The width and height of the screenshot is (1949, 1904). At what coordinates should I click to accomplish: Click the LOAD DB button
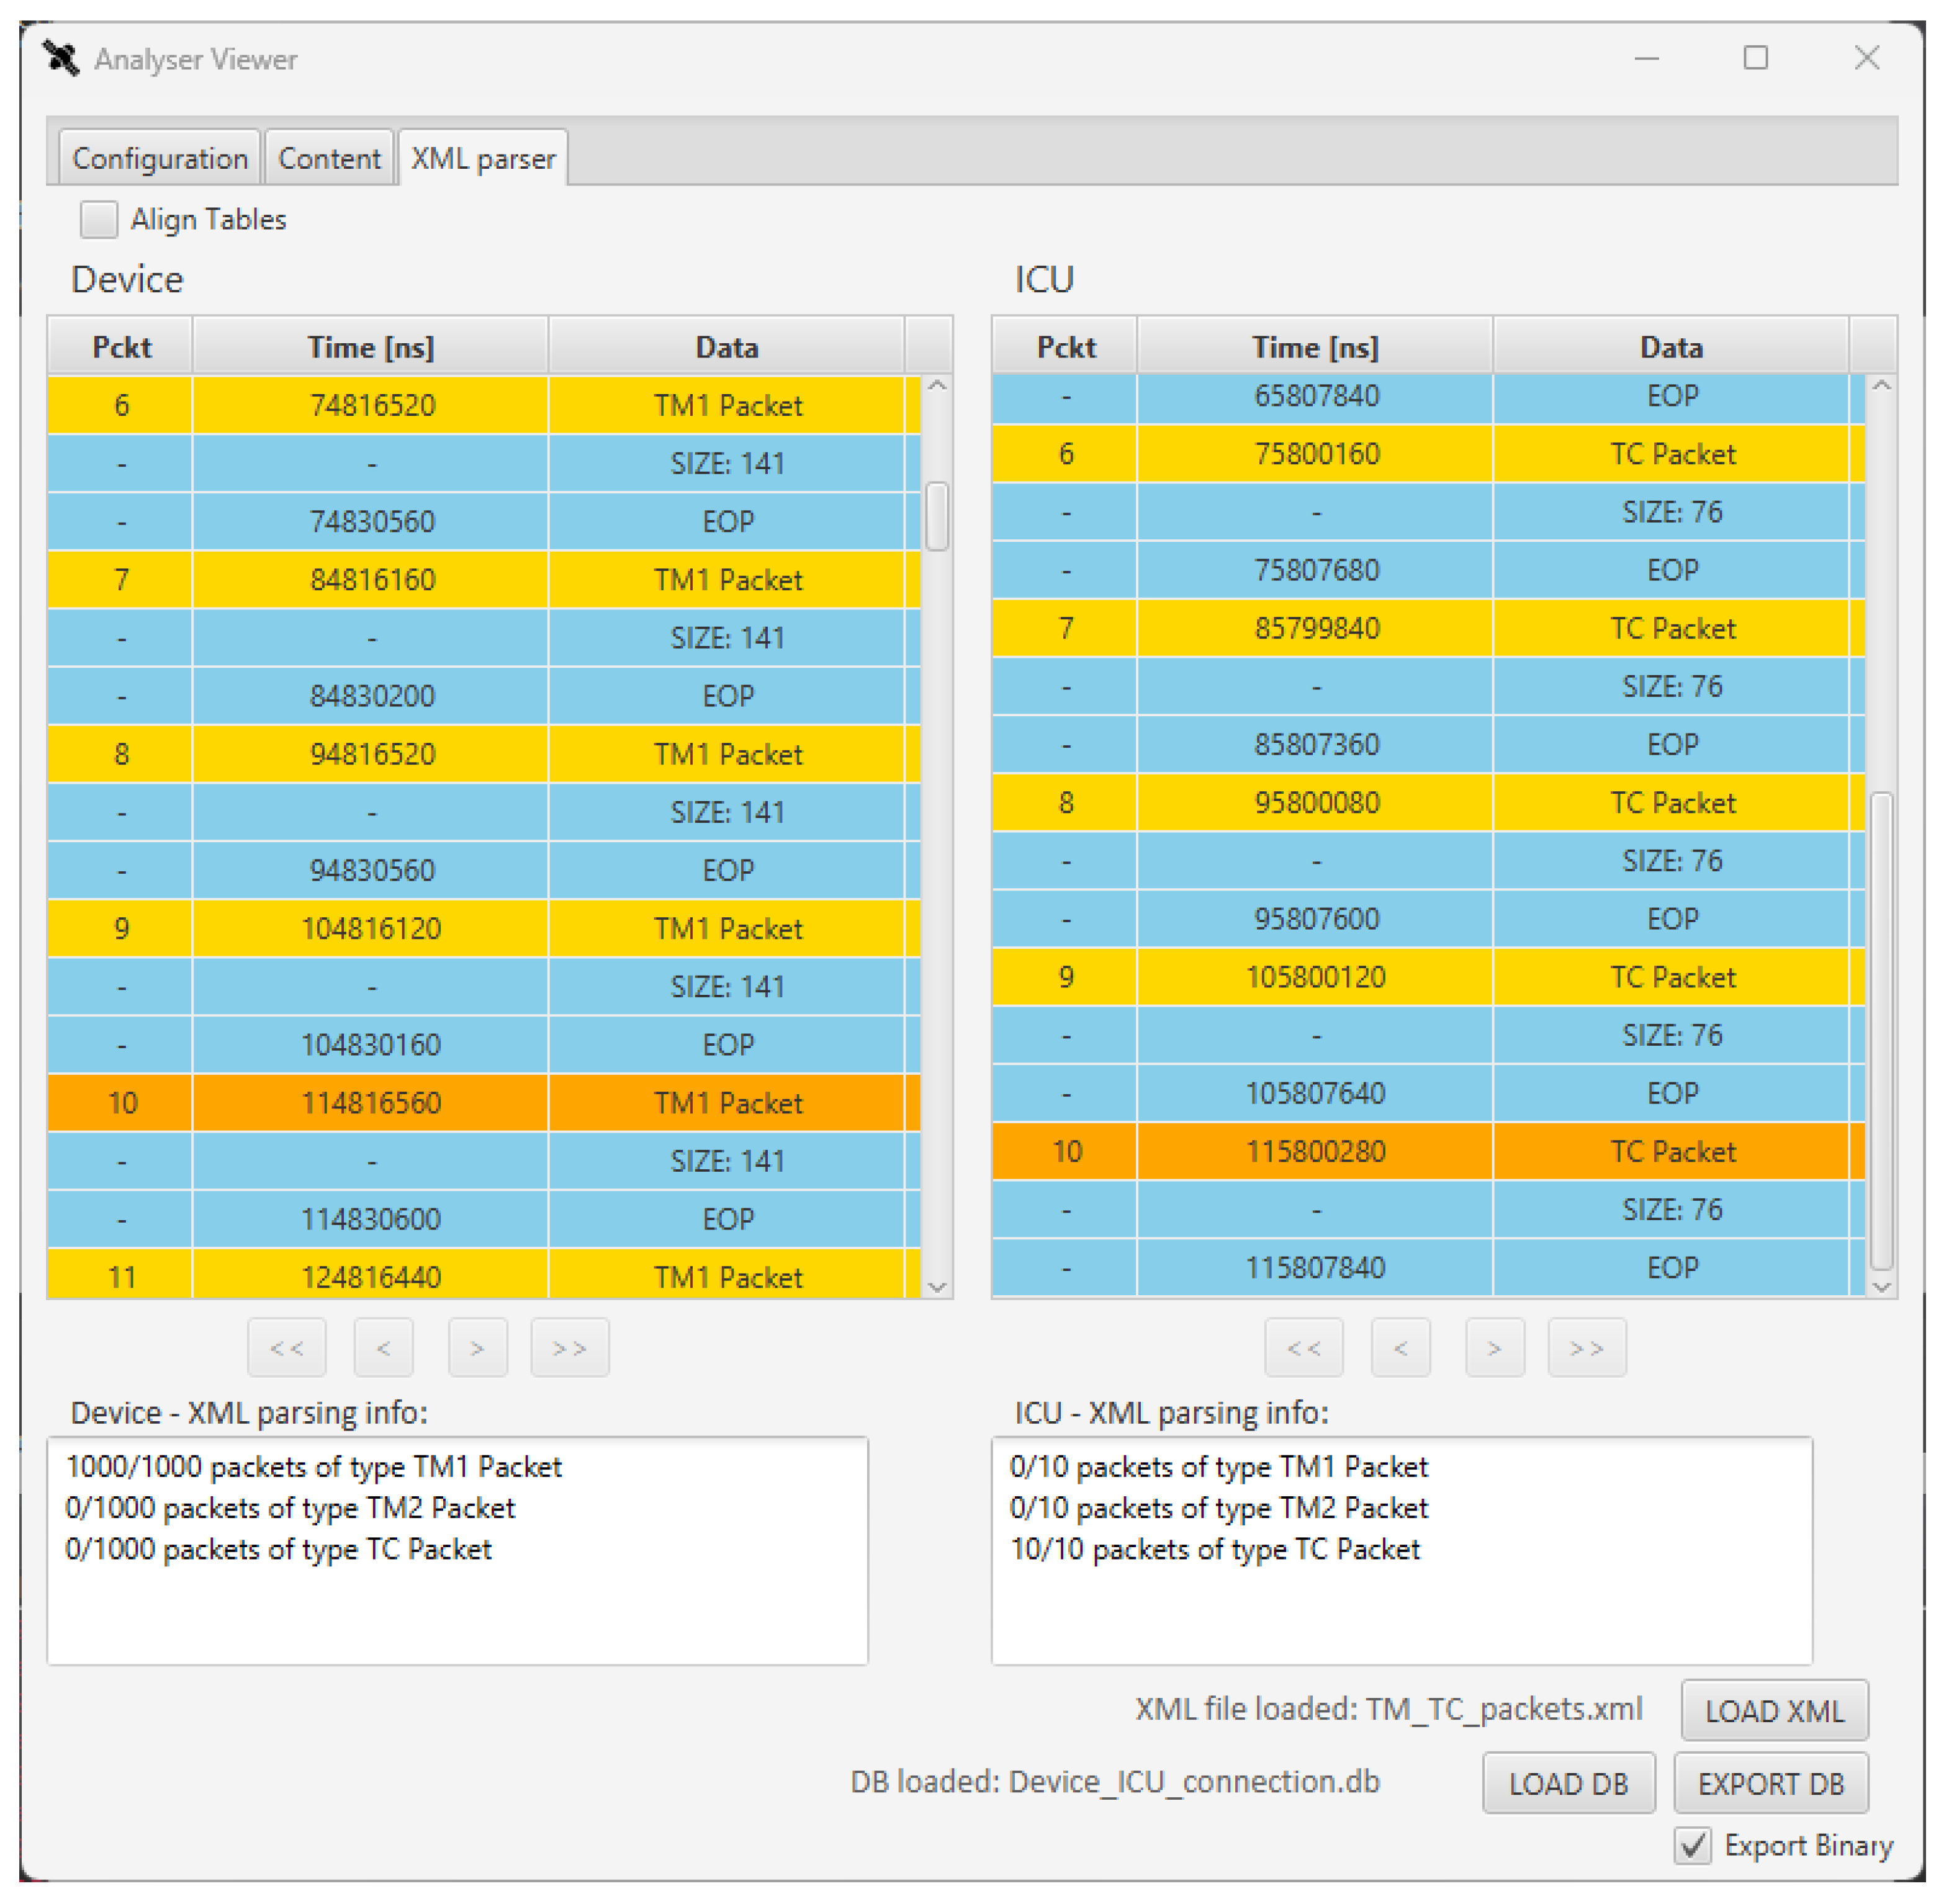[1568, 1783]
